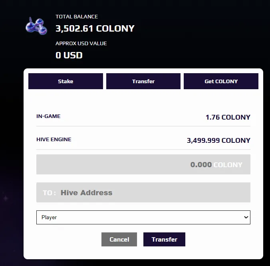The image size is (270, 266).
Task: Click the COLONY amount input field
Action: click(x=143, y=164)
